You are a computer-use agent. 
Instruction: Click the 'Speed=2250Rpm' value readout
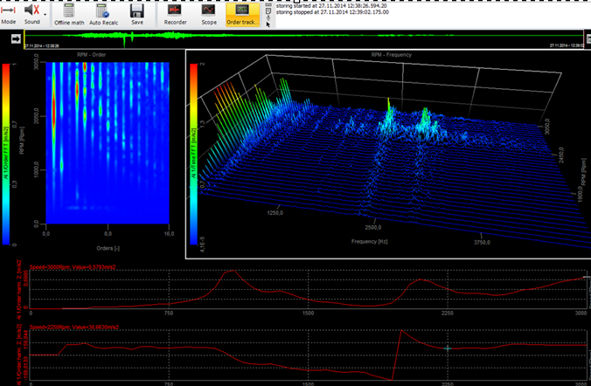tap(74, 327)
